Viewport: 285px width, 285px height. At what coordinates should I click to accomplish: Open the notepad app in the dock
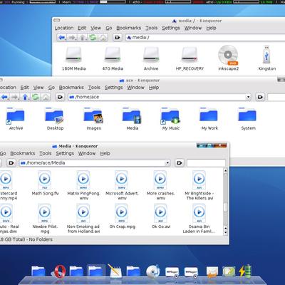115,271
